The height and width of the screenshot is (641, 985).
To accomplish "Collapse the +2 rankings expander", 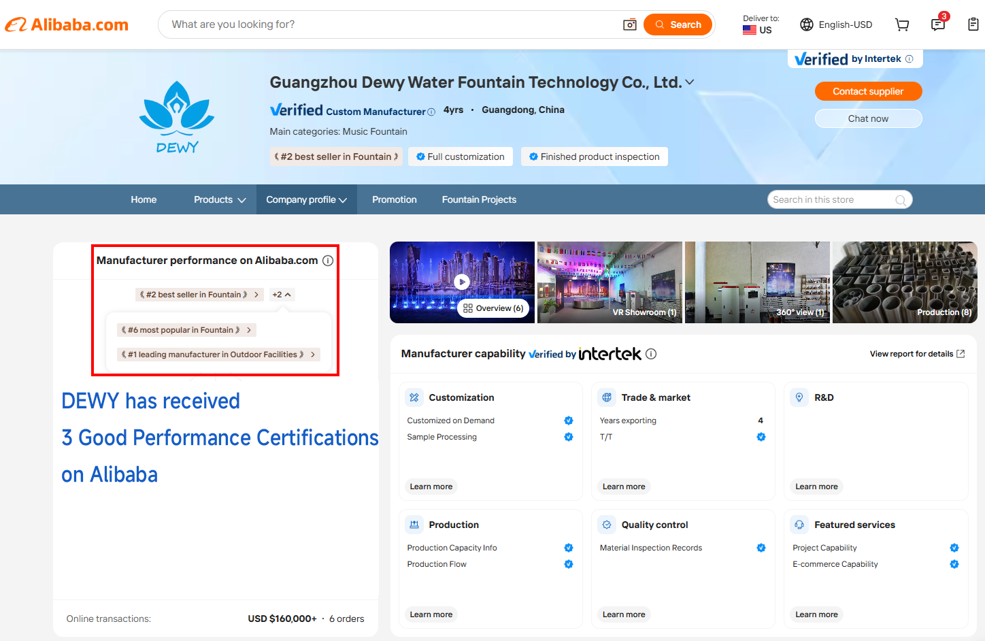I will pos(282,295).
